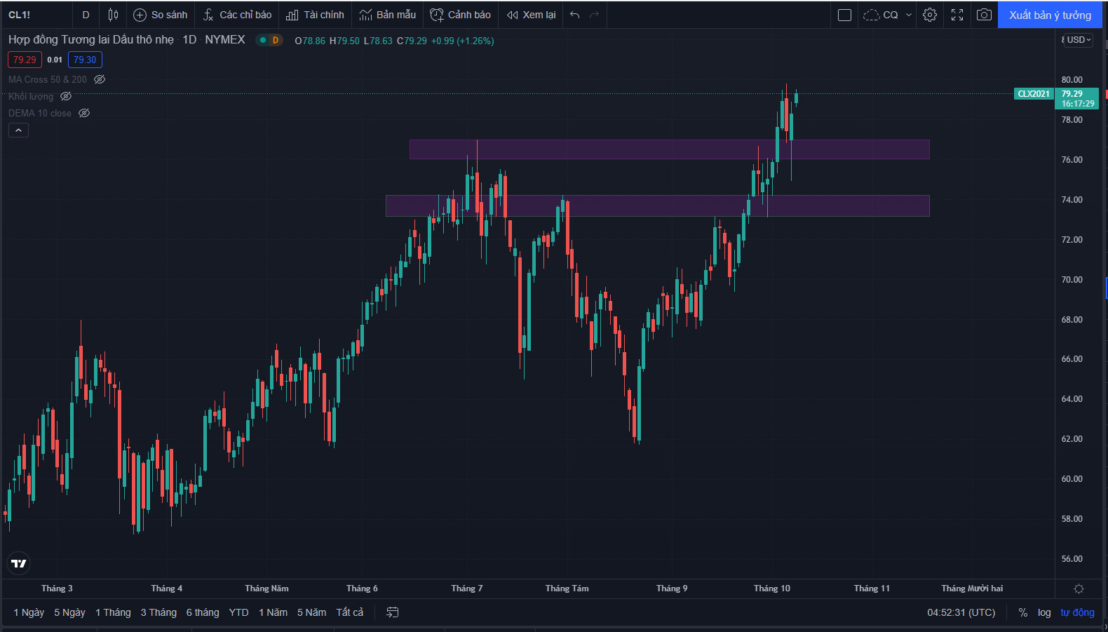Click the Cảnh báo alert button
Viewport: 1108px width, 632px height.
460,15
